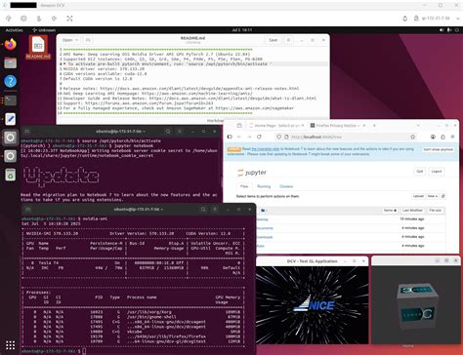Click Logout in Jupyter
This screenshot has width=463, height=355.
point(437,172)
